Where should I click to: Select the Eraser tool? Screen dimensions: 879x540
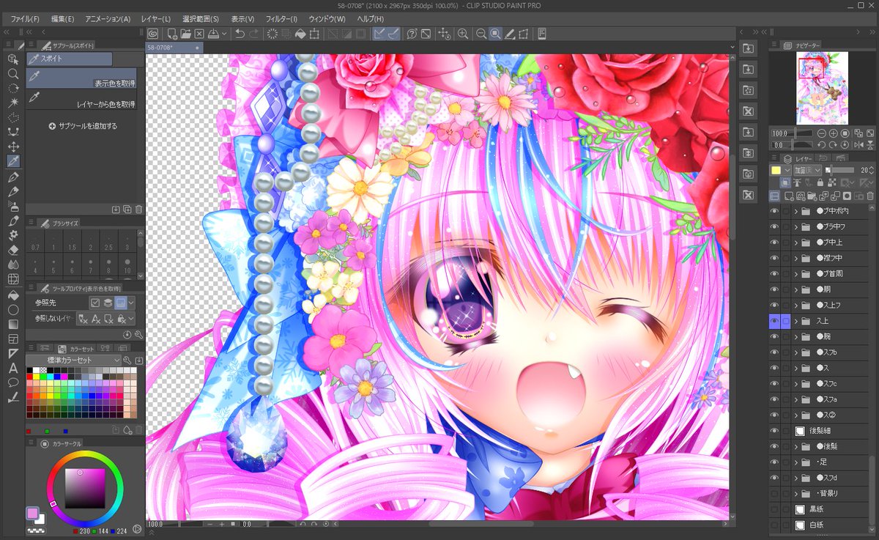12,251
